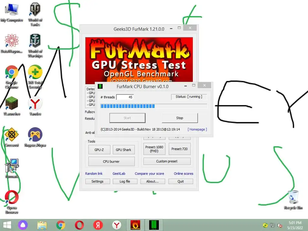Click the Stop button in CPU Burner
Image resolution: width=308 pixels, height=231 pixels.
tap(180, 118)
